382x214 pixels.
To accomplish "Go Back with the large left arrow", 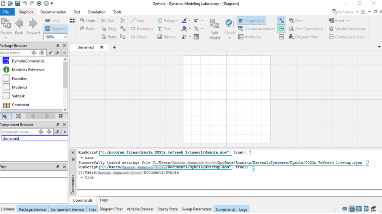I will 19,24.
